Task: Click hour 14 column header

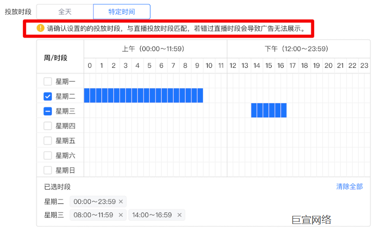Action: [x=257, y=65]
